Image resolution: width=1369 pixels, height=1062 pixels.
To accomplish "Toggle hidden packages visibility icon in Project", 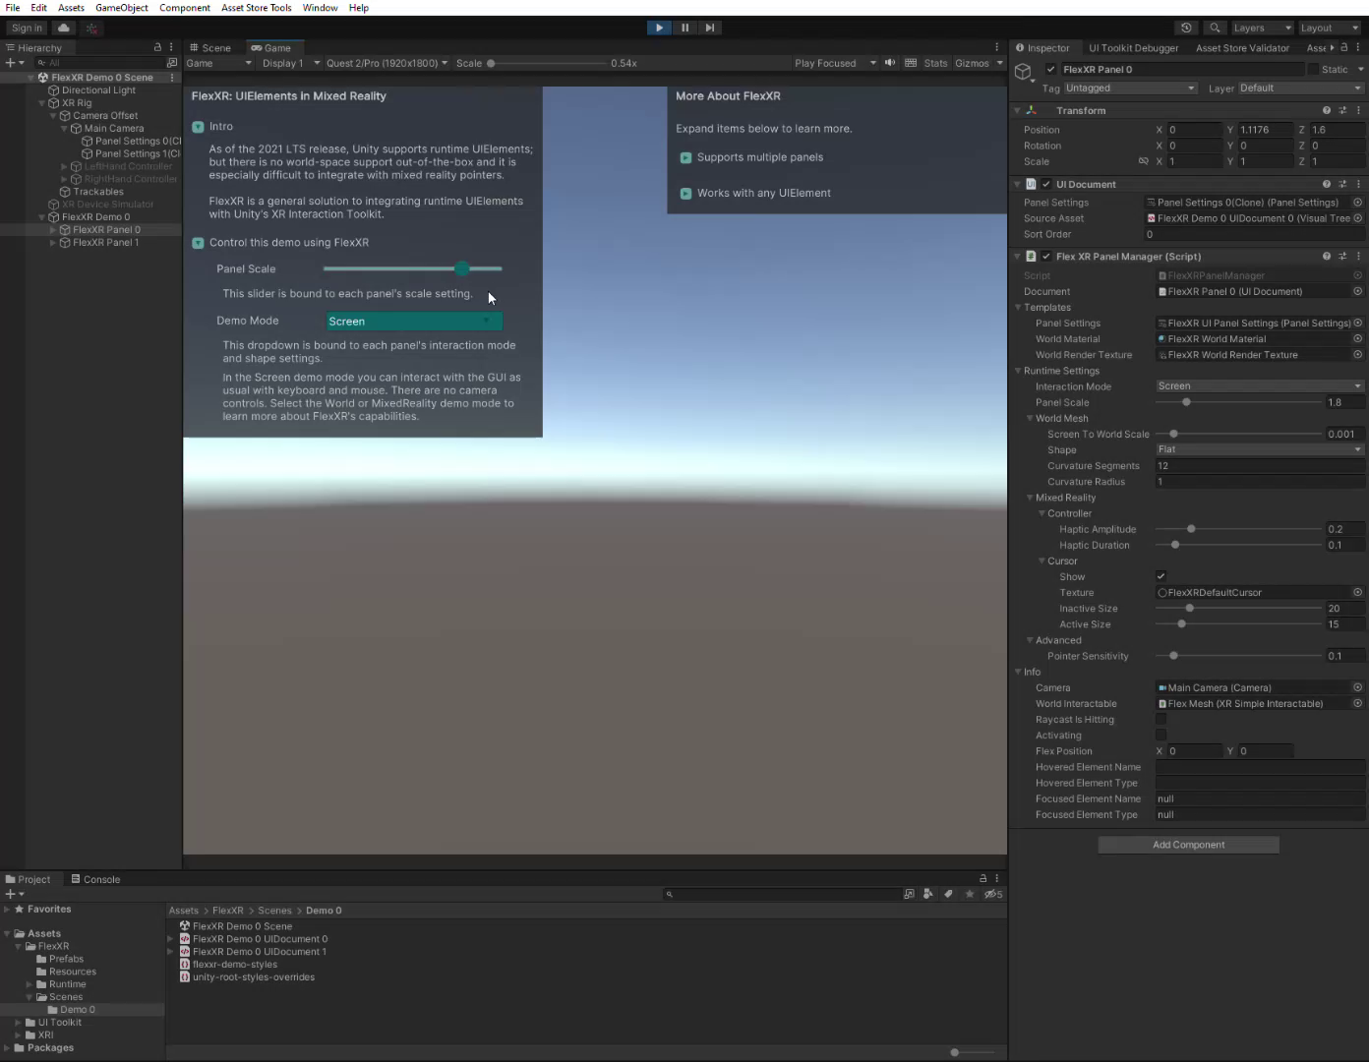I will coord(993,894).
